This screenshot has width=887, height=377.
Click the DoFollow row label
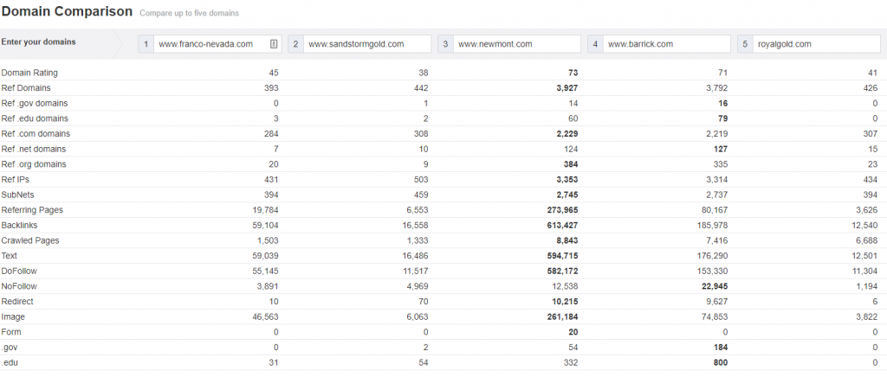[x=19, y=271]
